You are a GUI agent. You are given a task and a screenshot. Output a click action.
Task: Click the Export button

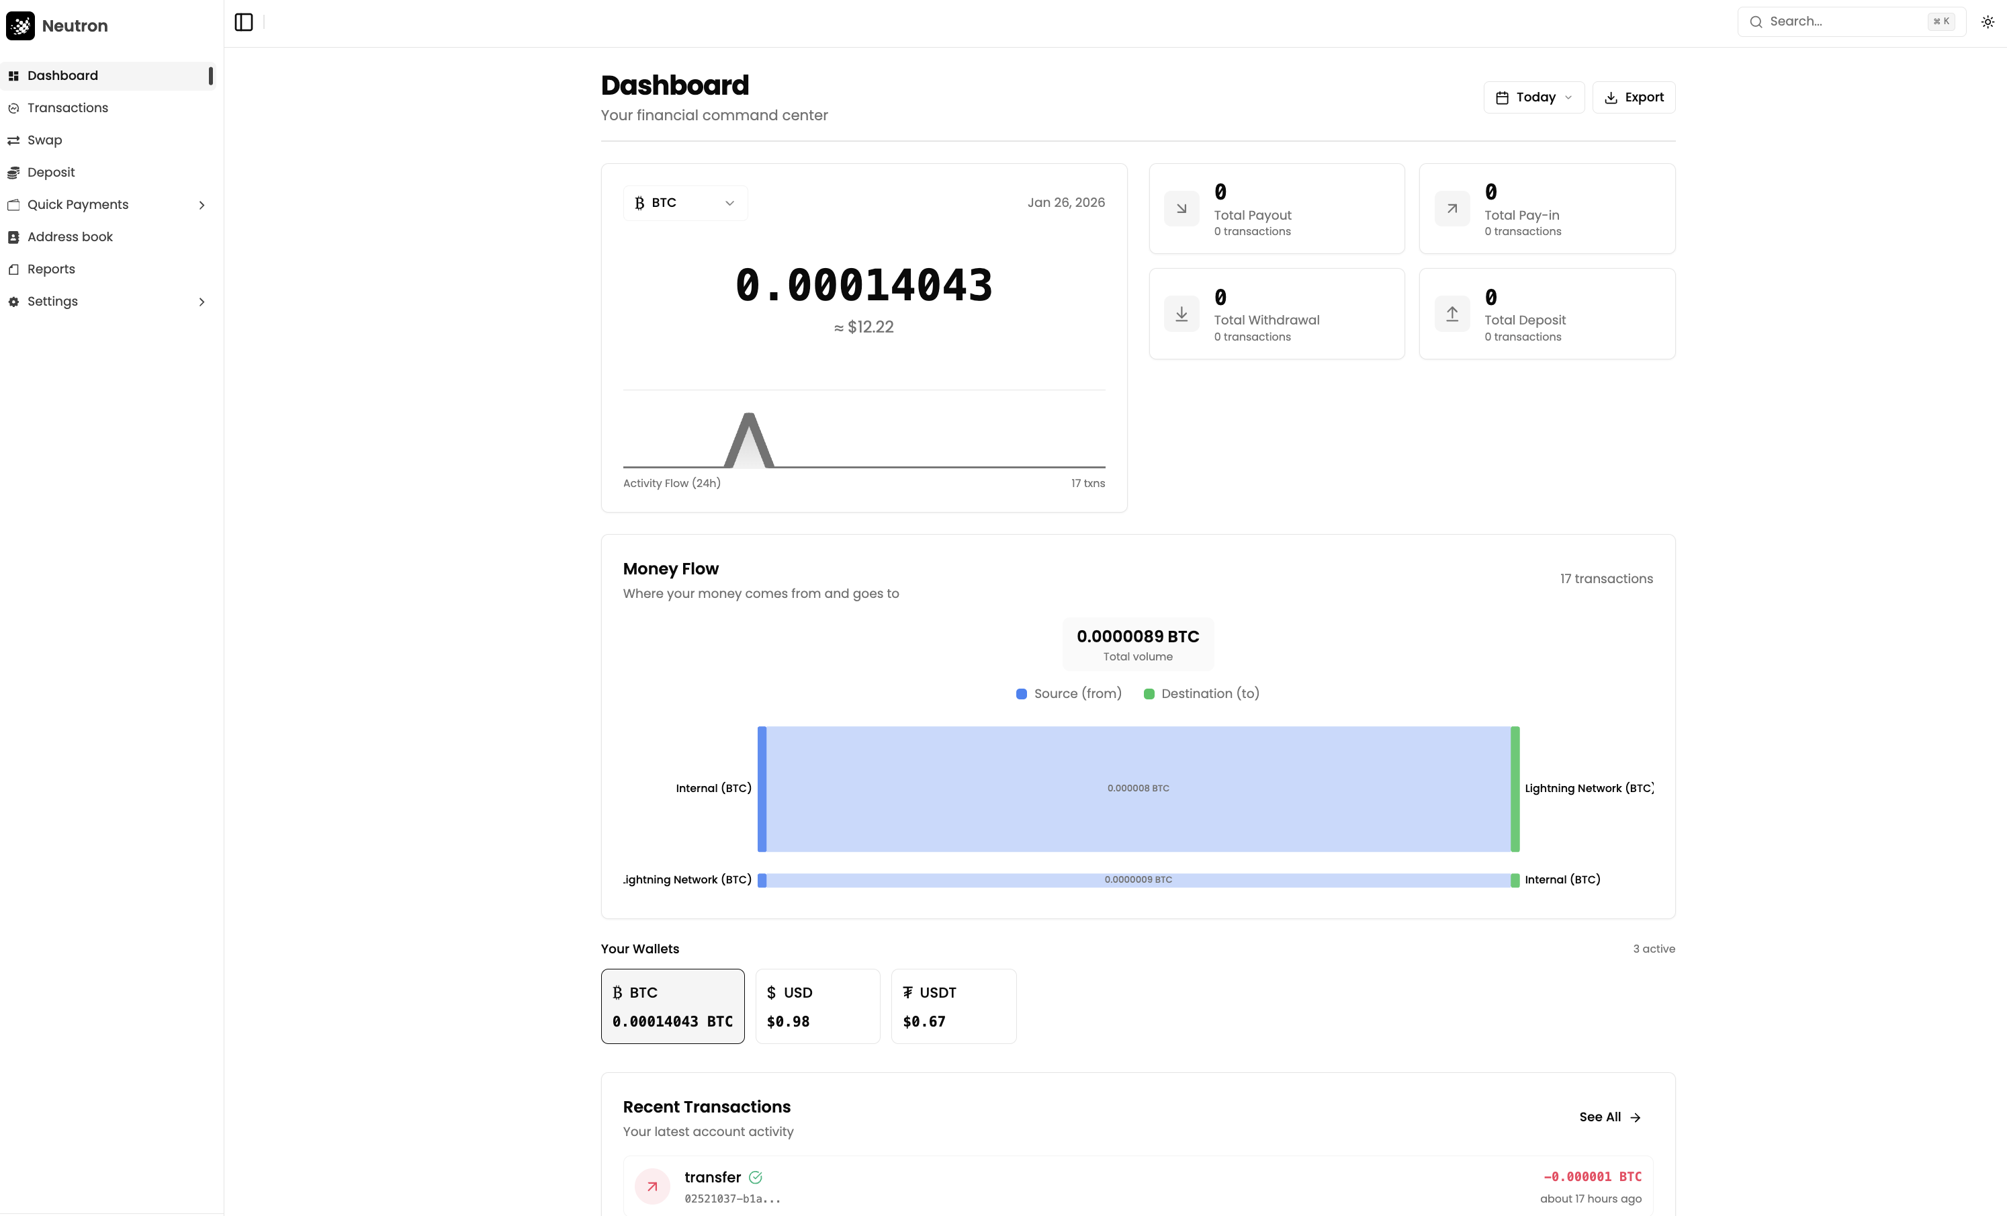tap(1633, 97)
